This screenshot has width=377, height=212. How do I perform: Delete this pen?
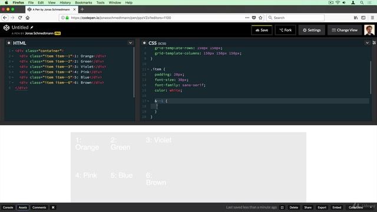coord(293,207)
